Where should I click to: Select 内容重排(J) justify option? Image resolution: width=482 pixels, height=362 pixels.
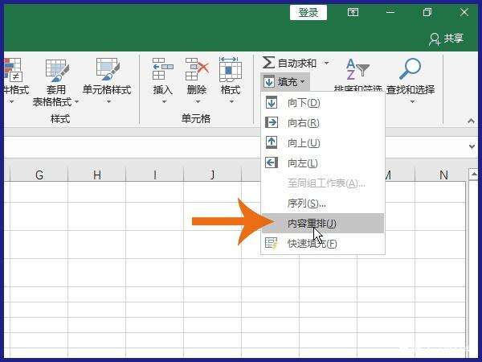point(322,223)
